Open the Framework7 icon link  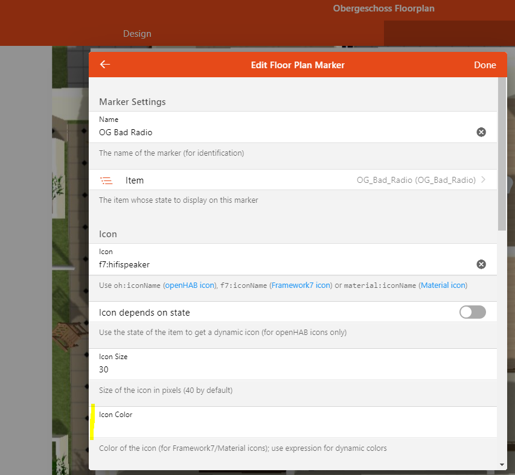click(x=300, y=285)
